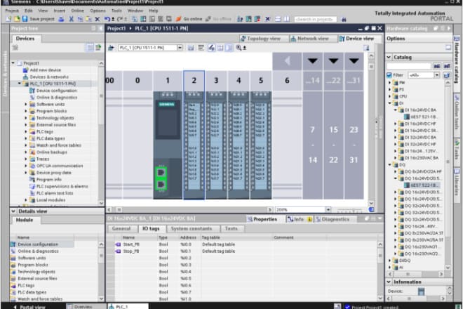
Task: Open the Tools menu
Action: pyautogui.click(x=116, y=11)
